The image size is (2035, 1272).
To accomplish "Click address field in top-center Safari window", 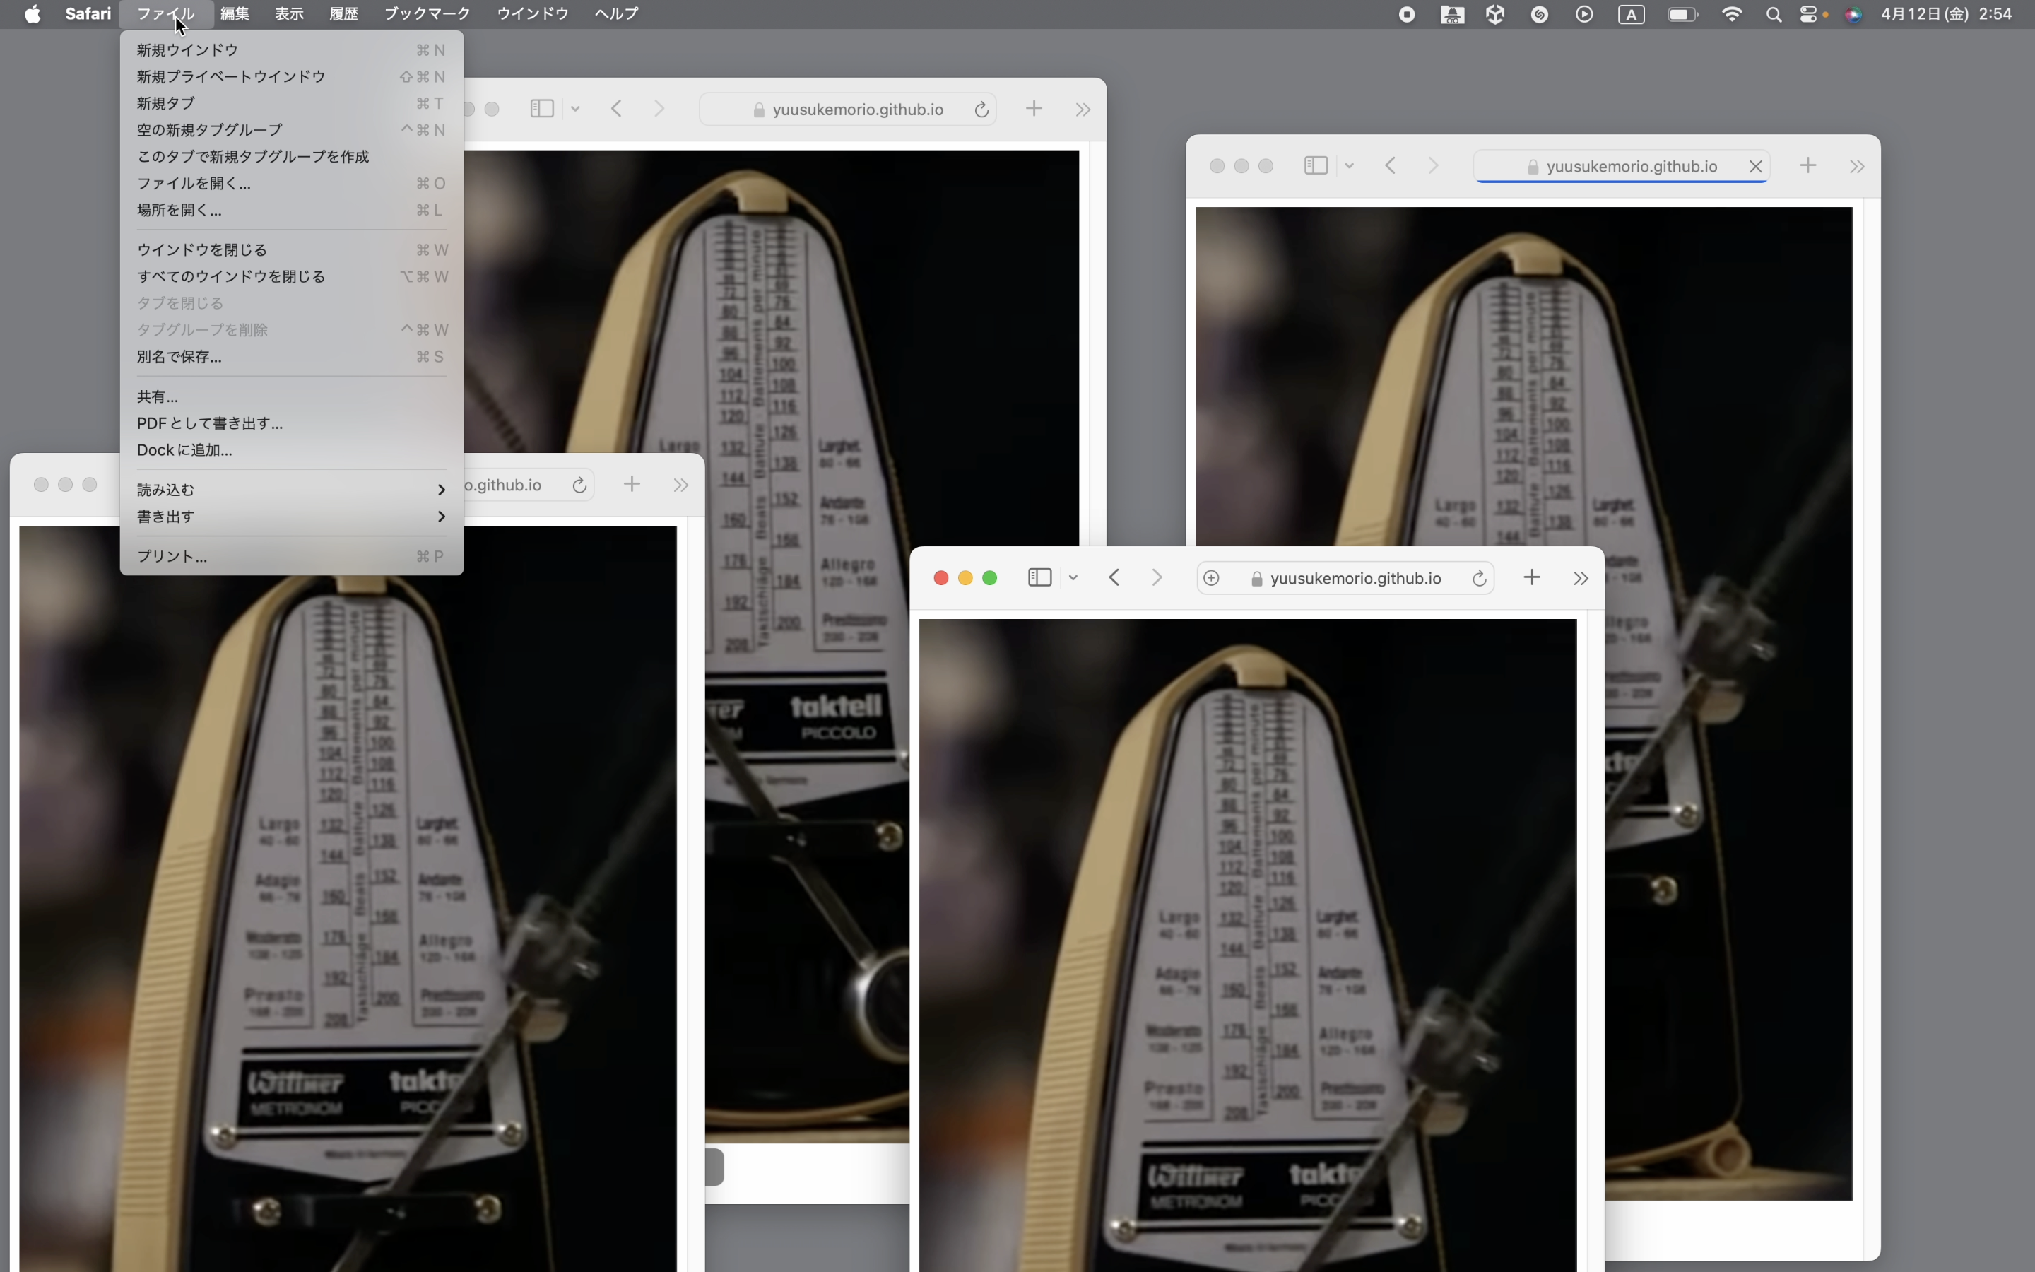I will pyautogui.click(x=848, y=110).
